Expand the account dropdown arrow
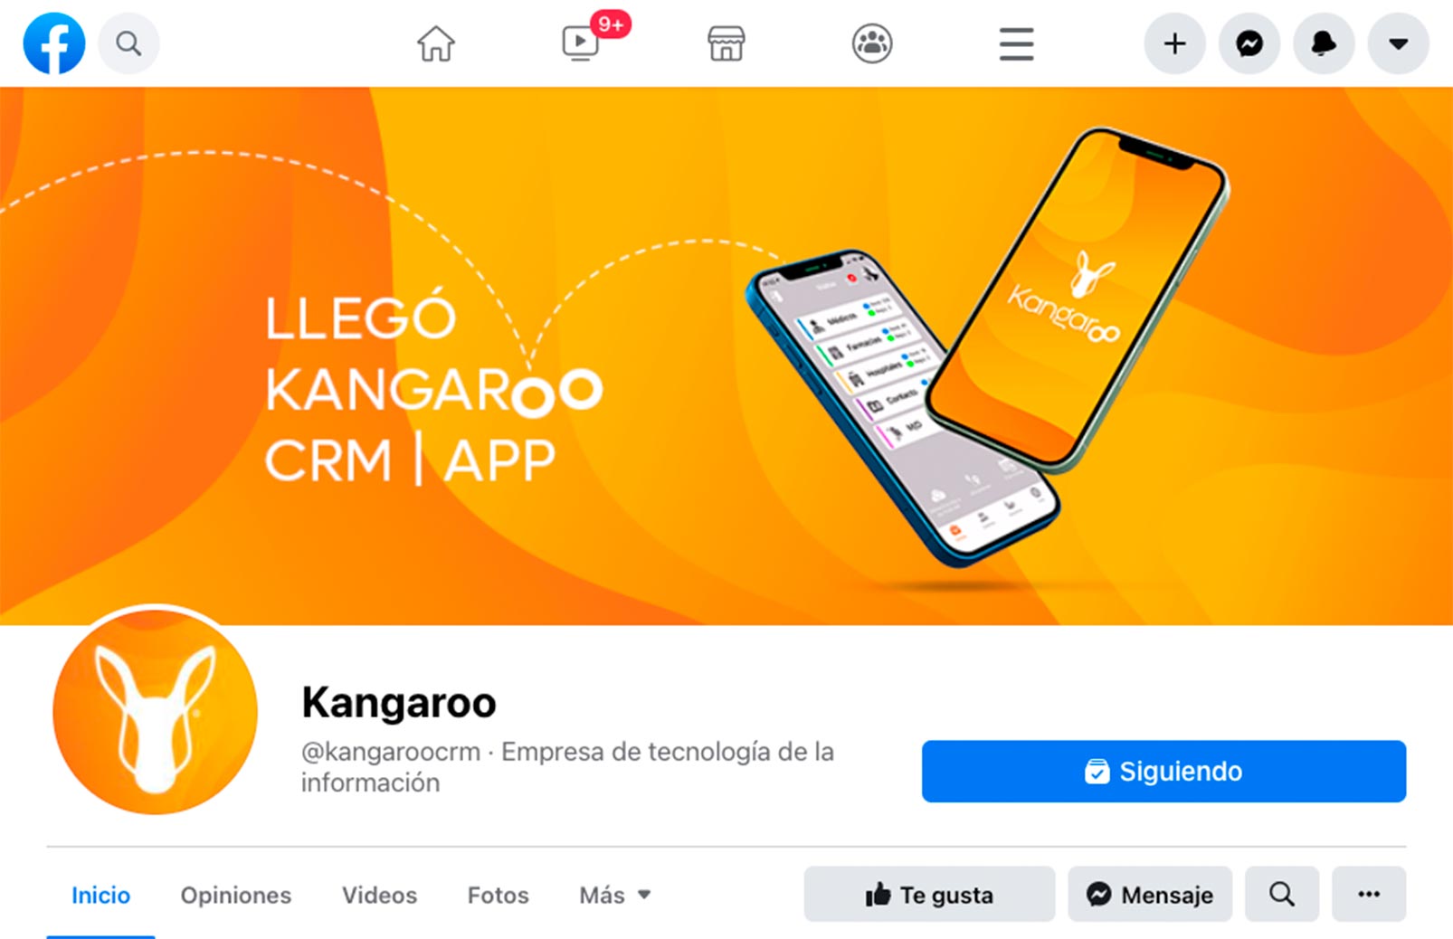This screenshot has height=939, width=1453. [x=1399, y=43]
